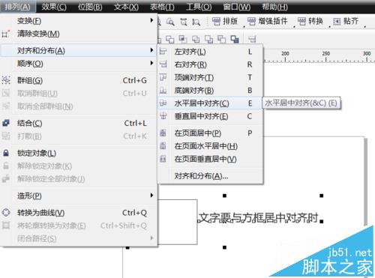375x278 pixels.
Task: Select 在页面居中(P) option
Action: (x=210, y=133)
